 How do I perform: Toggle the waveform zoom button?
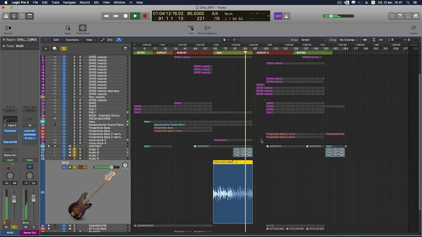click(365, 40)
